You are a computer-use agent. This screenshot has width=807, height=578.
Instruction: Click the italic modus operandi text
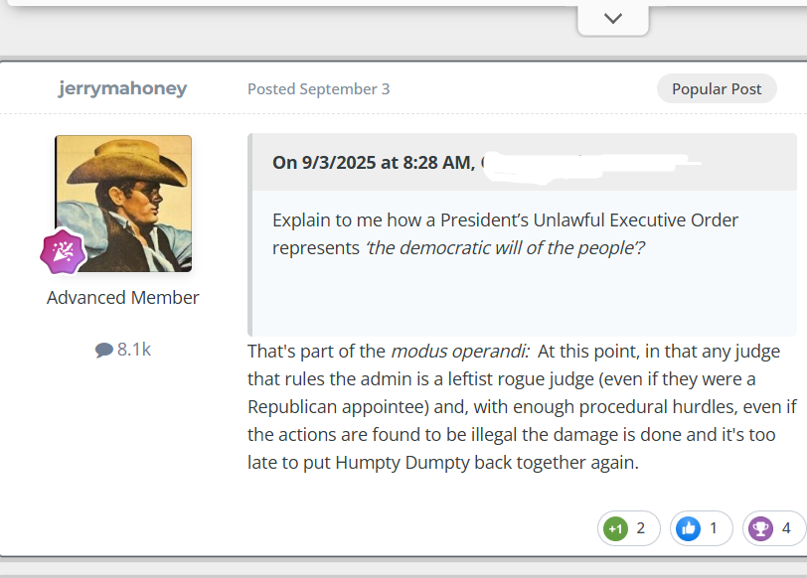460,352
